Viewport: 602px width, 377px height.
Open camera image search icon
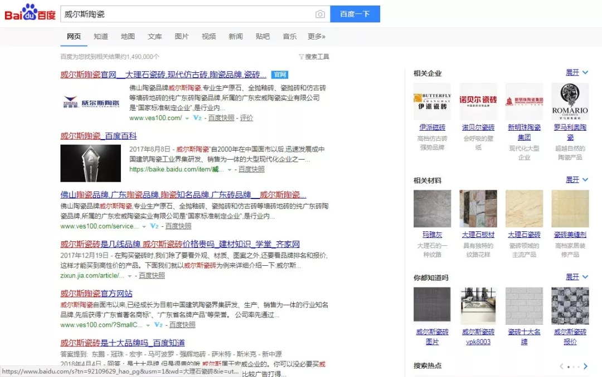tap(320, 14)
